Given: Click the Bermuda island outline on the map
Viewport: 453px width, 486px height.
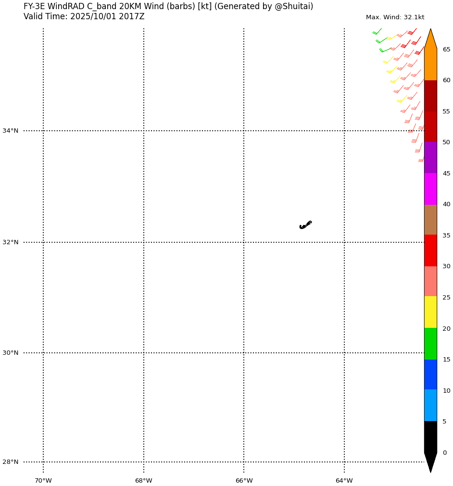Looking at the screenshot, I should 305,224.
